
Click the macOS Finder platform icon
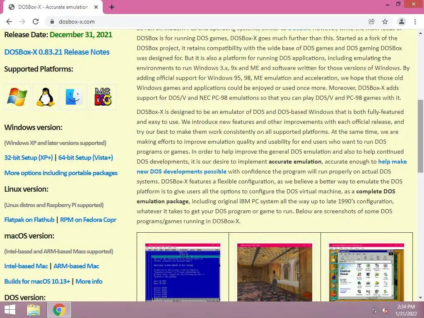tap(74, 96)
